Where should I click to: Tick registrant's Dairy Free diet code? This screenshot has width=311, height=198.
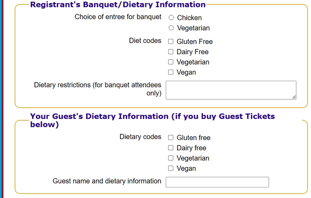(171, 52)
